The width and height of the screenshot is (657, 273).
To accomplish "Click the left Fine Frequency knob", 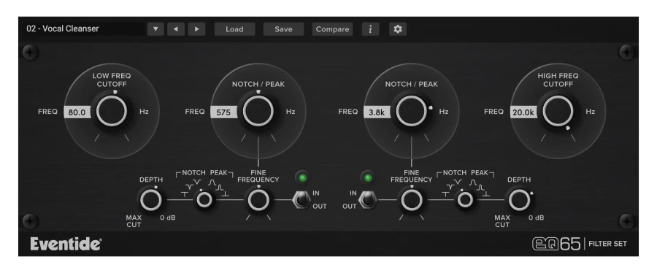I will [x=258, y=200].
